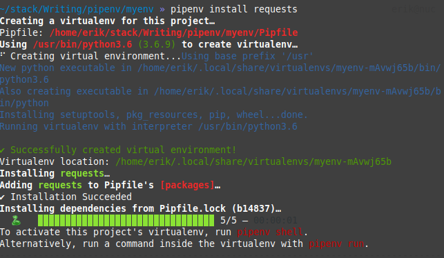Click the green install progress bar
This screenshot has width=444, height=258.
126,220
